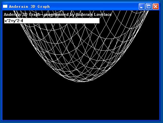Focus the empty white part of the equation field

coord(61,21)
